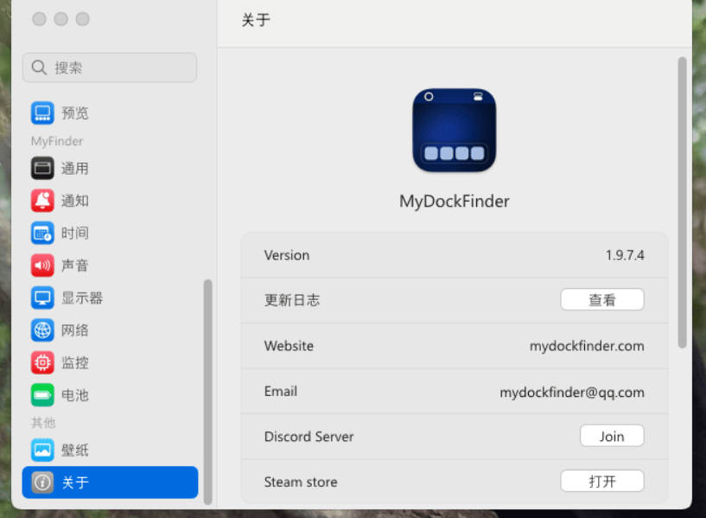Click the Version label

click(287, 255)
